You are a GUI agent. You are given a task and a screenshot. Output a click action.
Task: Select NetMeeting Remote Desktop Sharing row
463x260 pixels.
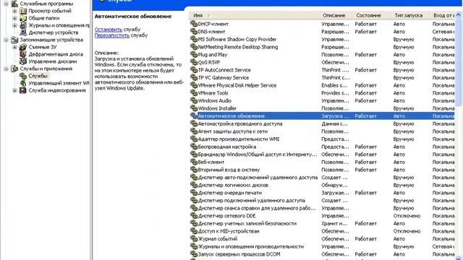click(322, 47)
